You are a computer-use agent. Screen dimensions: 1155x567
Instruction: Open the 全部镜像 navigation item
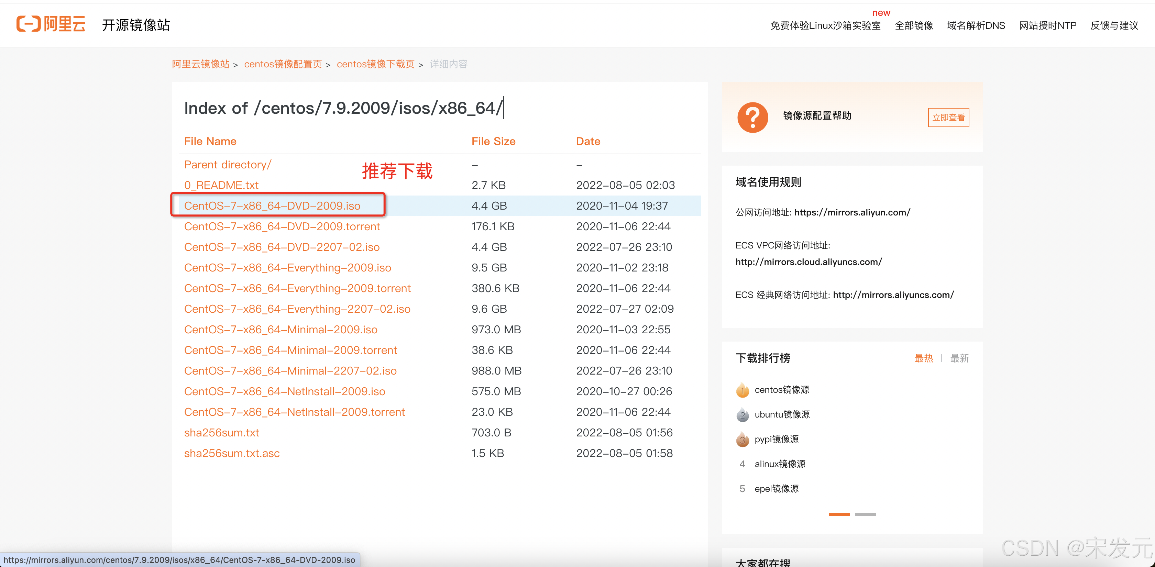(x=914, y=25)
